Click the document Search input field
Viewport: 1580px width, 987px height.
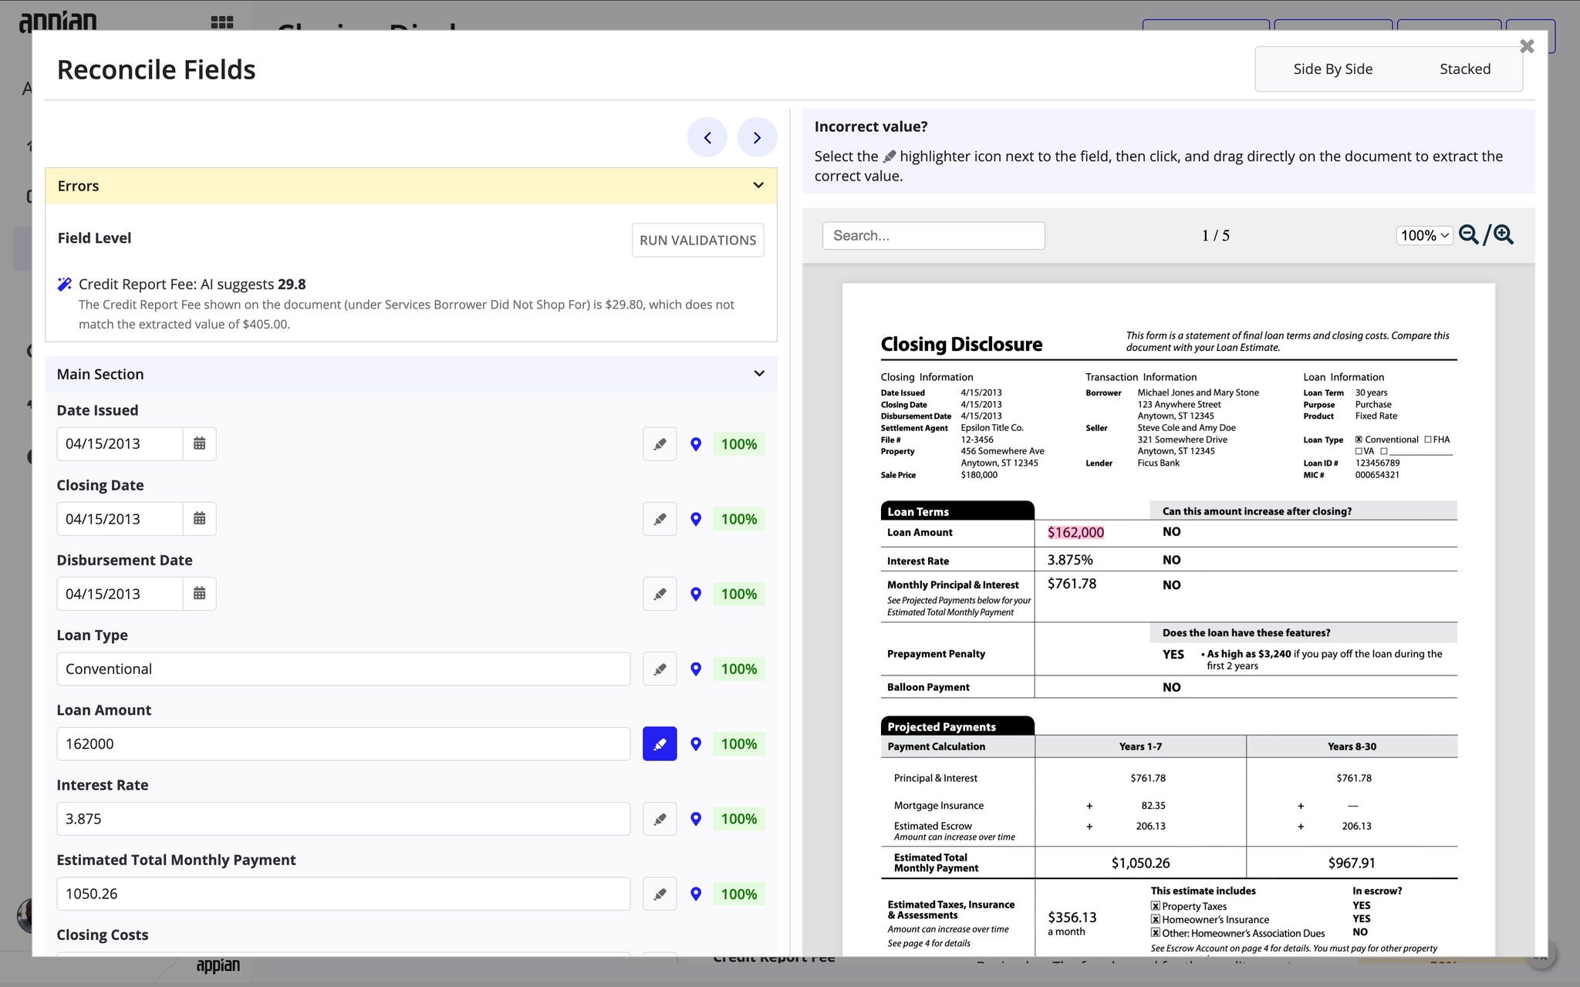click(x=933, y=236)
